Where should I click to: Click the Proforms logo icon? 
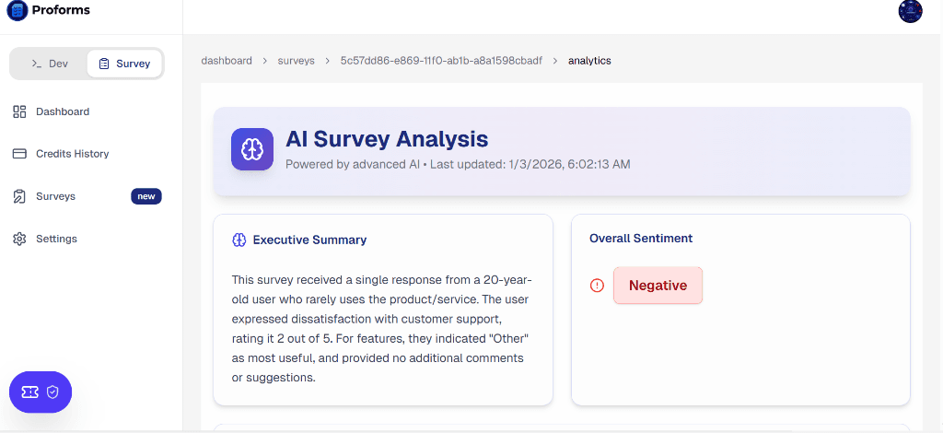pos(17,11)
